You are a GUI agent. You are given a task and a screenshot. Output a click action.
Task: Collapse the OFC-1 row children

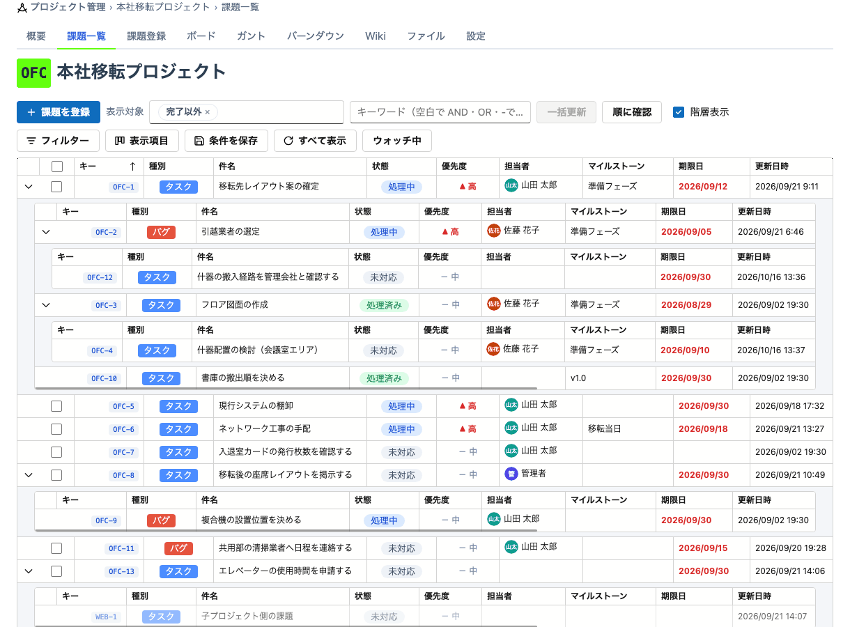(x=29, y=187)
